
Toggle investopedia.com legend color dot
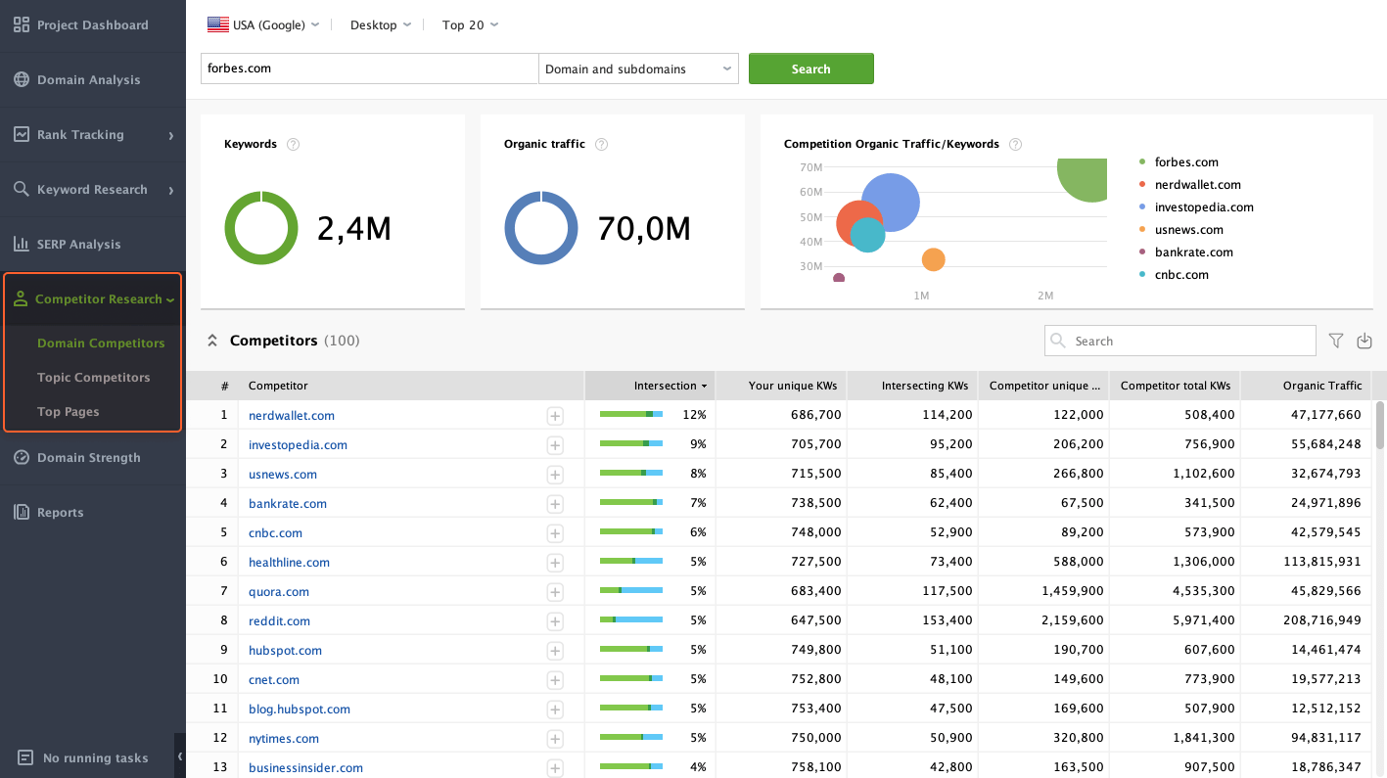coord(1142,207)
